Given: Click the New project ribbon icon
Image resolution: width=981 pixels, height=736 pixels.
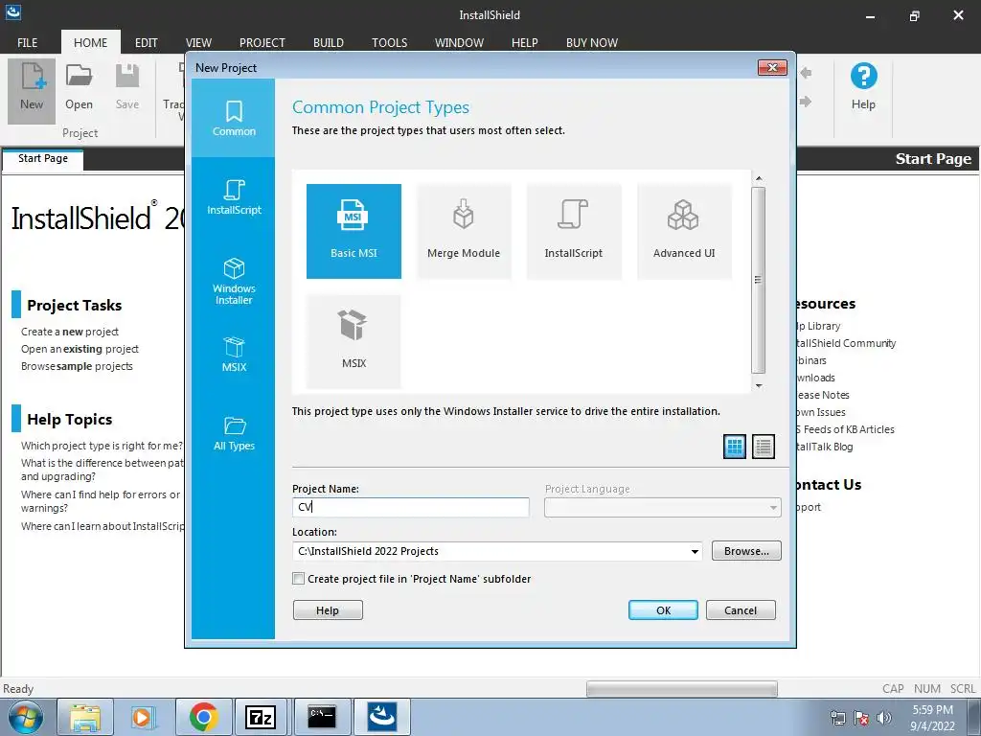Looking at the screenshot, I should point(32,91).
